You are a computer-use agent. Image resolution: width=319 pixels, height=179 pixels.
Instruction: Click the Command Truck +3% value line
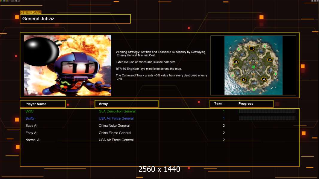(x=161, y=77)
